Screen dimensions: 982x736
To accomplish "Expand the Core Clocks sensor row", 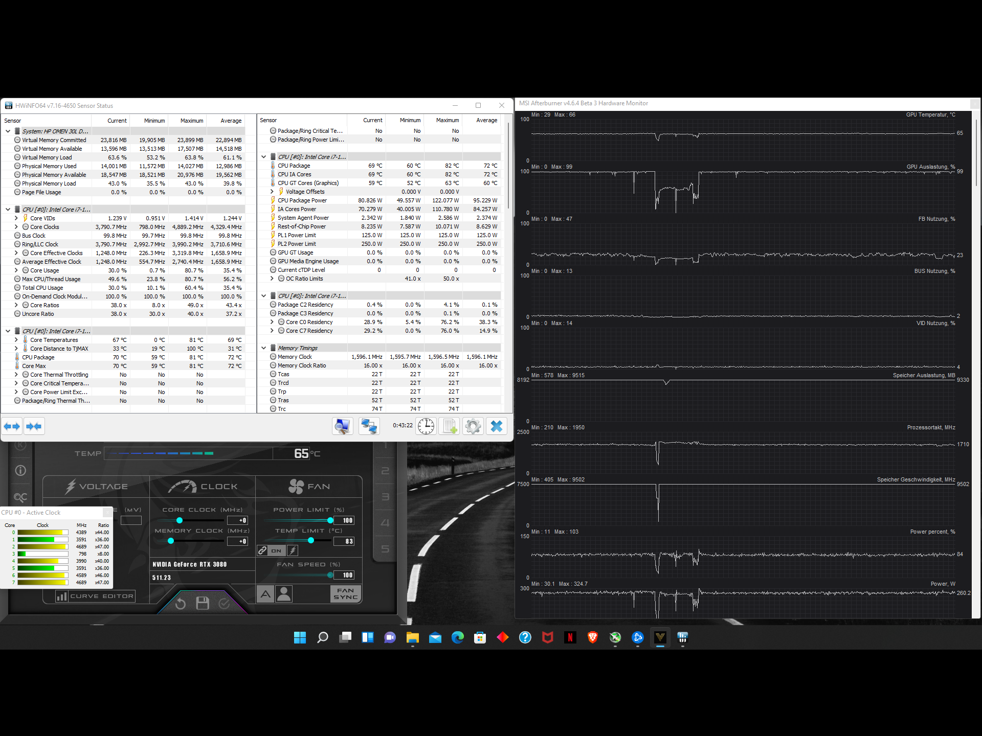I will pos(16,227).
